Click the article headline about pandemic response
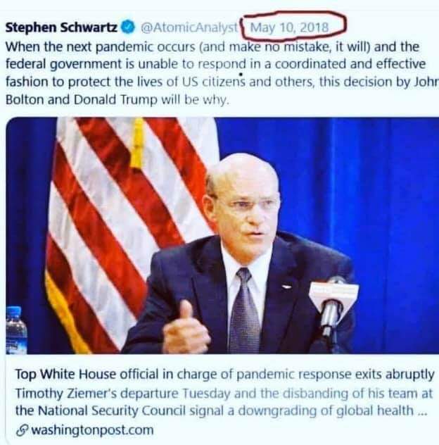 click(x=224, y=374)
